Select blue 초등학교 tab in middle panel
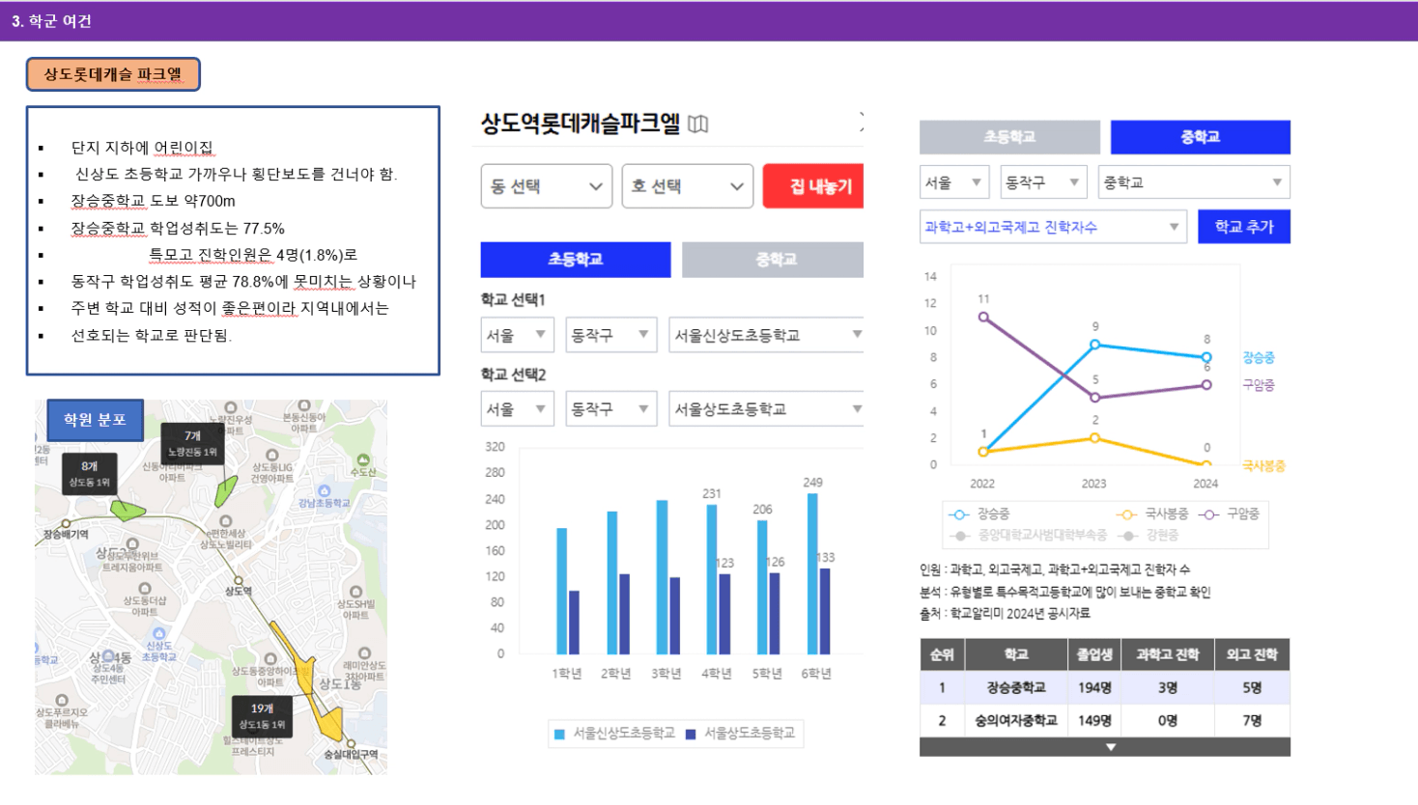The width and height of the screenshot is (1418, 805). [x=576, y=260]
